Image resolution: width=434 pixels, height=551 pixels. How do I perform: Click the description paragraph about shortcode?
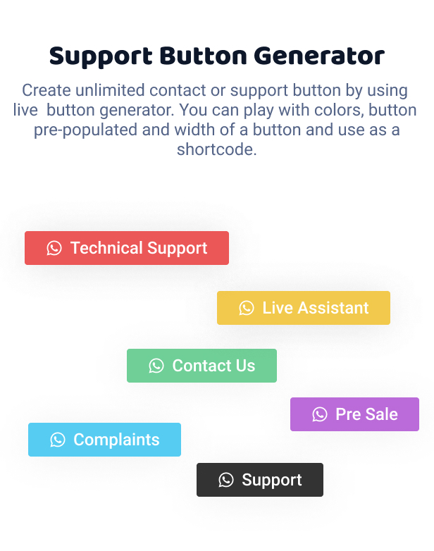pyautogui.click(x=215, y=120)
